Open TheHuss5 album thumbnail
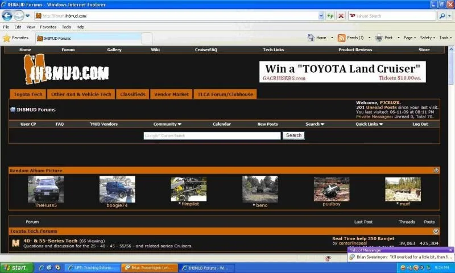Image resolution: width=455 pixels, height=273 pixels. tap(46, 189)
